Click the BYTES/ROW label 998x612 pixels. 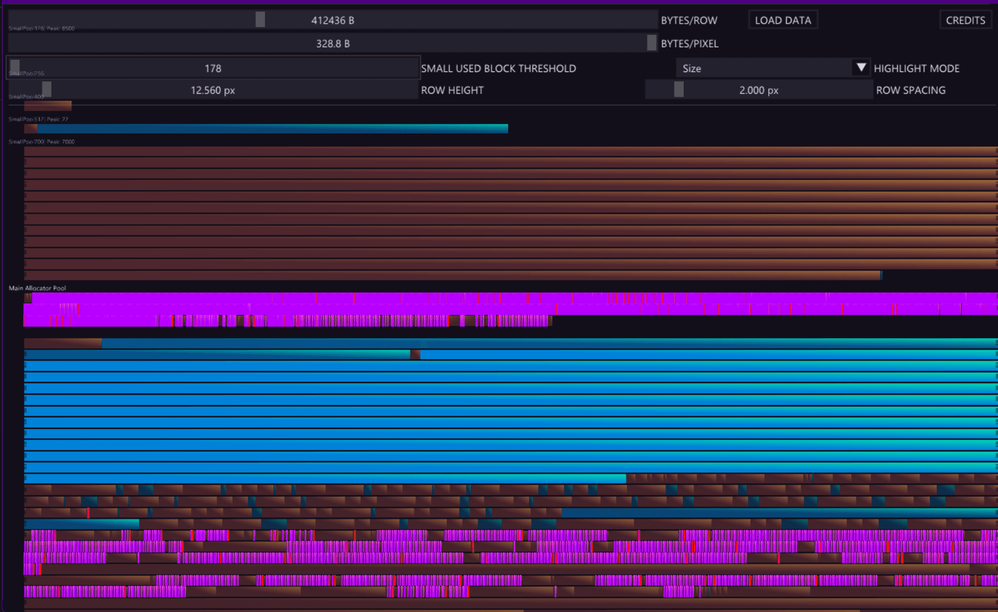point(689,21)
